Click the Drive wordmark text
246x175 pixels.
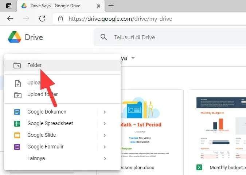click(34, 37)
